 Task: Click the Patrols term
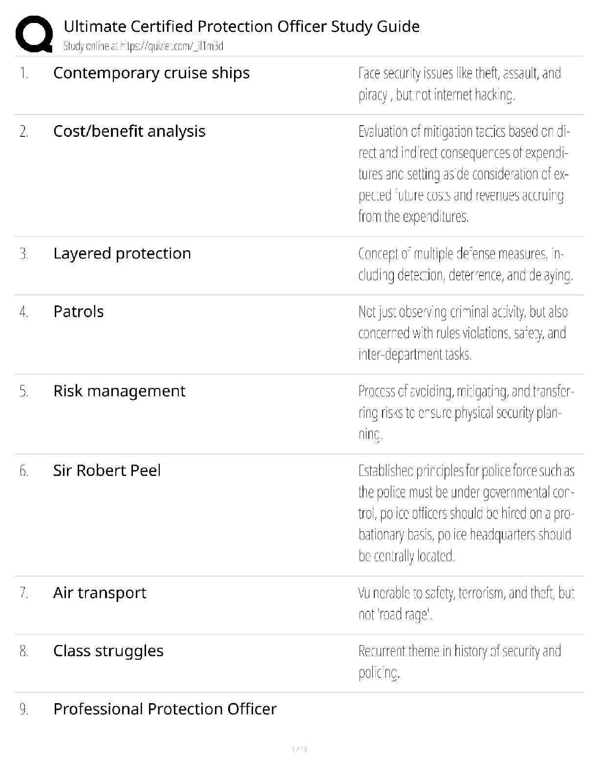[78, 311]
